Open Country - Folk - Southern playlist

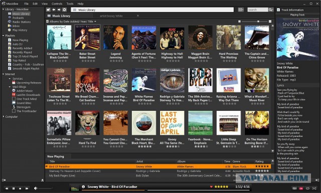[x=28, y=65]
